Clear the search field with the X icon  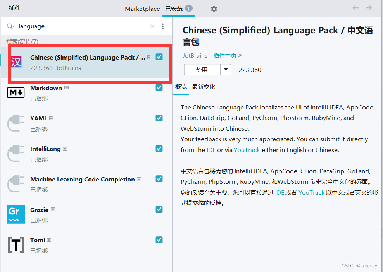[152, 26]
